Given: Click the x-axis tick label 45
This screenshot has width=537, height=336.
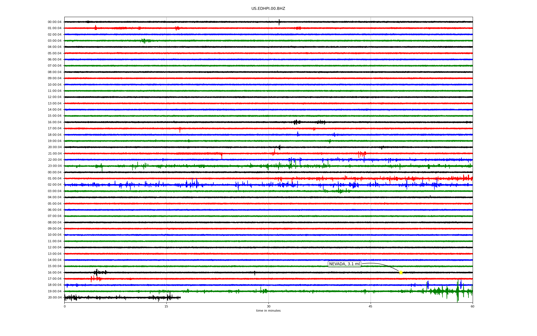Looking at the screenshot, I should [371, 306].
